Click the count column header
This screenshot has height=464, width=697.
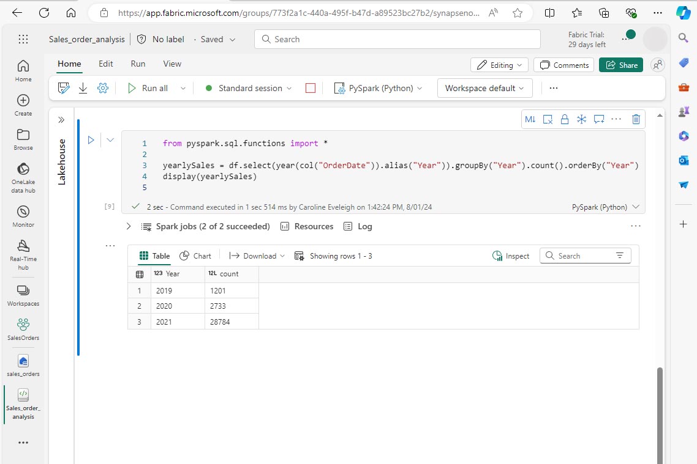[x=232, y=274]
